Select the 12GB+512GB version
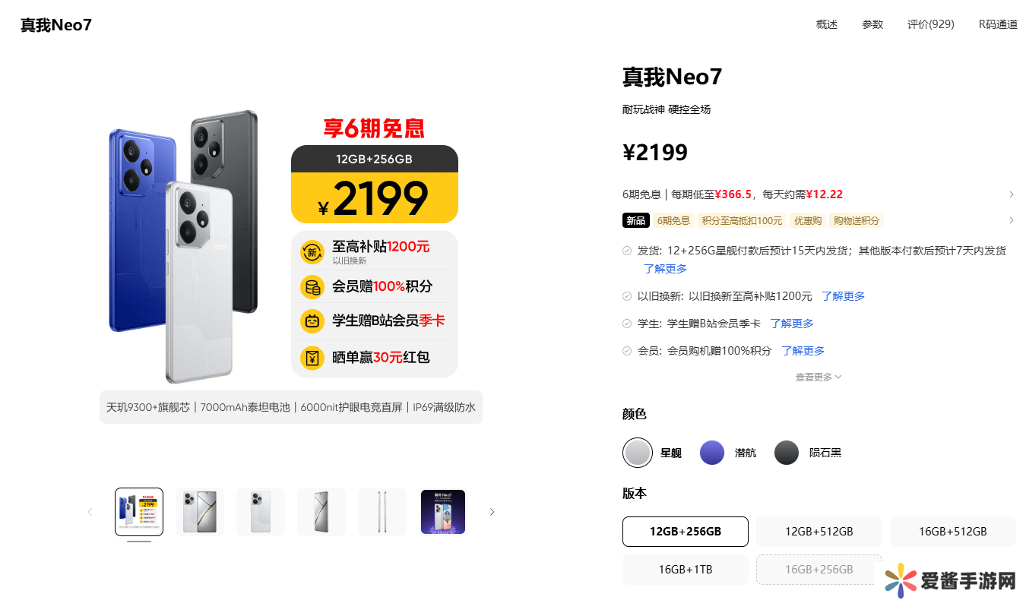 pos(819,532)
